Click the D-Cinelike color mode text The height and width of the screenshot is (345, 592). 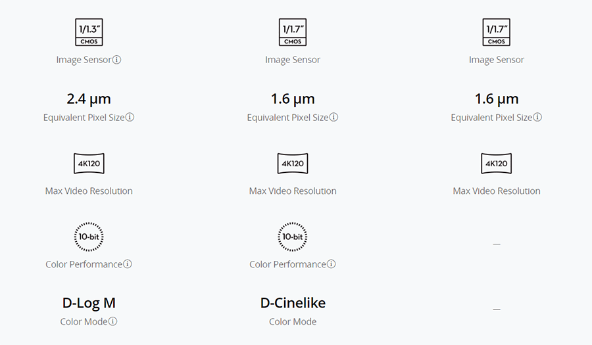point(293,303)
